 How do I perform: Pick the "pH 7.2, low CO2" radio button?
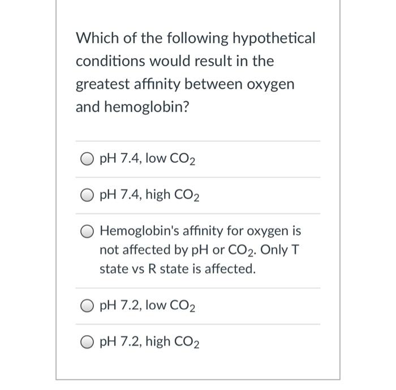(x=87, y=306)
